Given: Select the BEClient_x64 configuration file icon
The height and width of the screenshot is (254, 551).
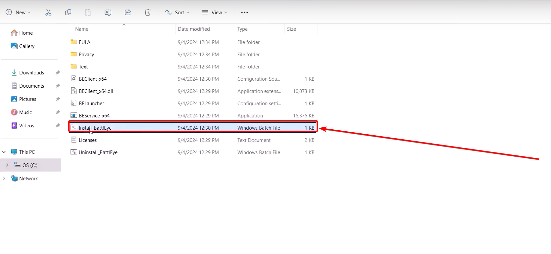Looking at the screenshot, I should pos(74,78).
